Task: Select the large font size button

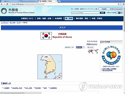Action: coord(121,13)
